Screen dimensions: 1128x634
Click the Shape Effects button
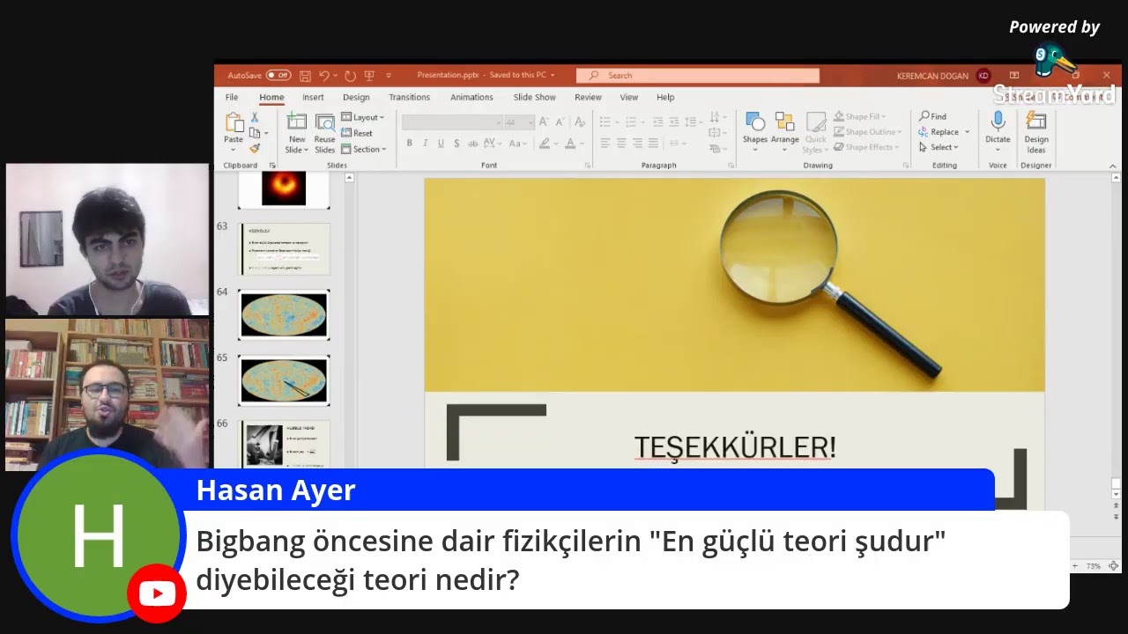[867, 147]
